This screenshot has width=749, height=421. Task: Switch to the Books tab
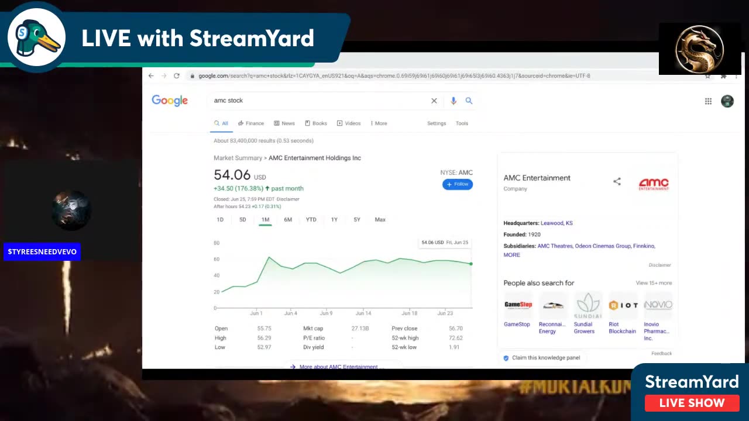(316, 123)
